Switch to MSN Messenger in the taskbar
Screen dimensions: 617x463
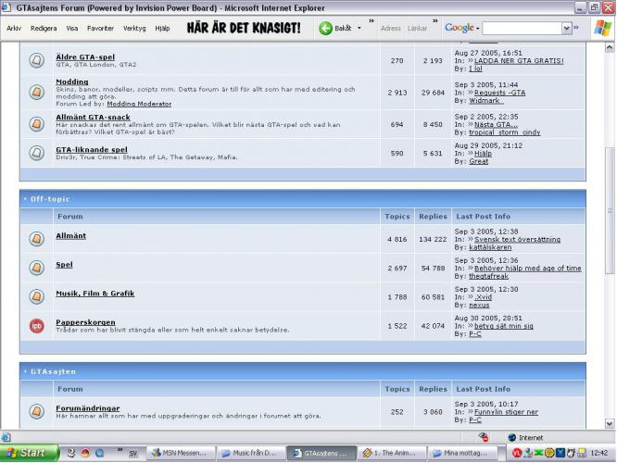click(181, 453)
